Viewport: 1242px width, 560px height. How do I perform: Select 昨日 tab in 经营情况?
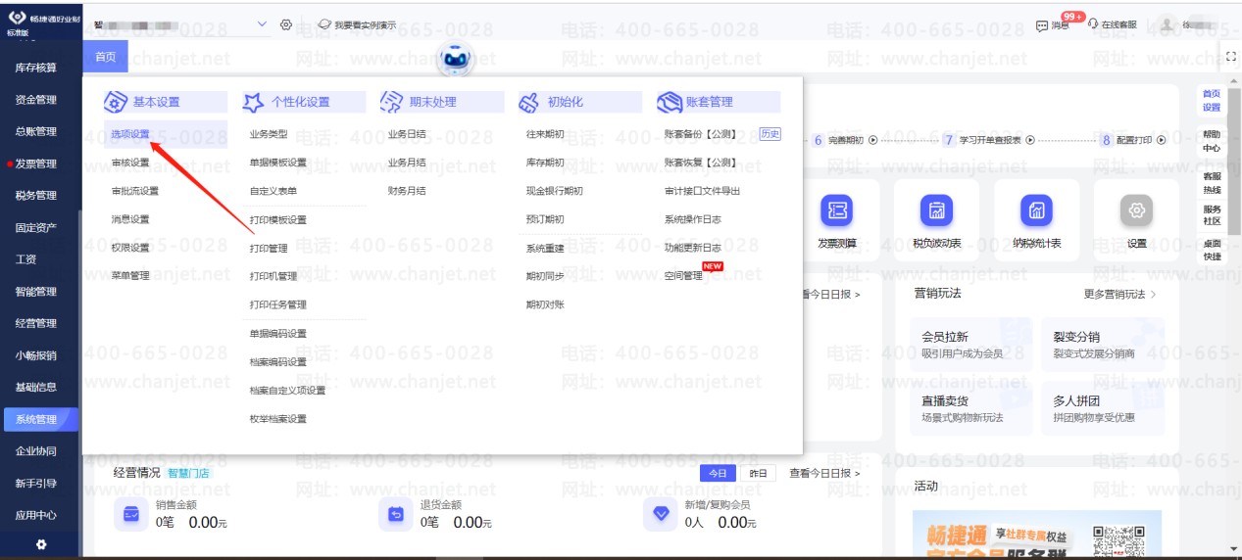[x=758, y=473]
